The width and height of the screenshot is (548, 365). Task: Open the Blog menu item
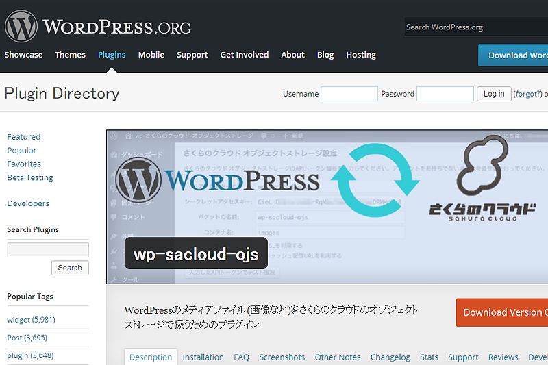tap(325, 55)
